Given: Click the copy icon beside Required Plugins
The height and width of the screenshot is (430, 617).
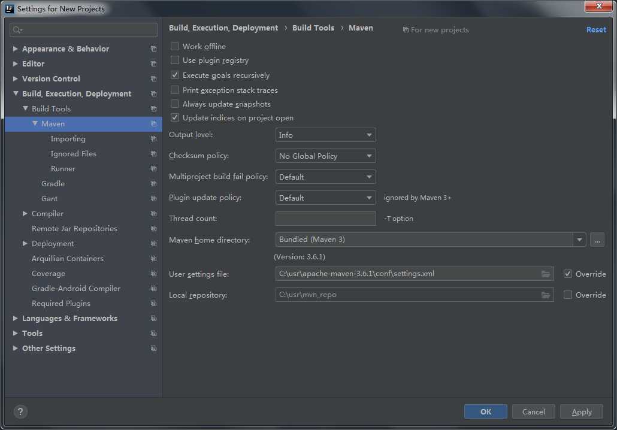Looking at the screenshot, I should (153, 303).
